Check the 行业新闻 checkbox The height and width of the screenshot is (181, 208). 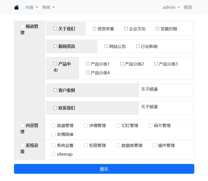click(138, 46)
